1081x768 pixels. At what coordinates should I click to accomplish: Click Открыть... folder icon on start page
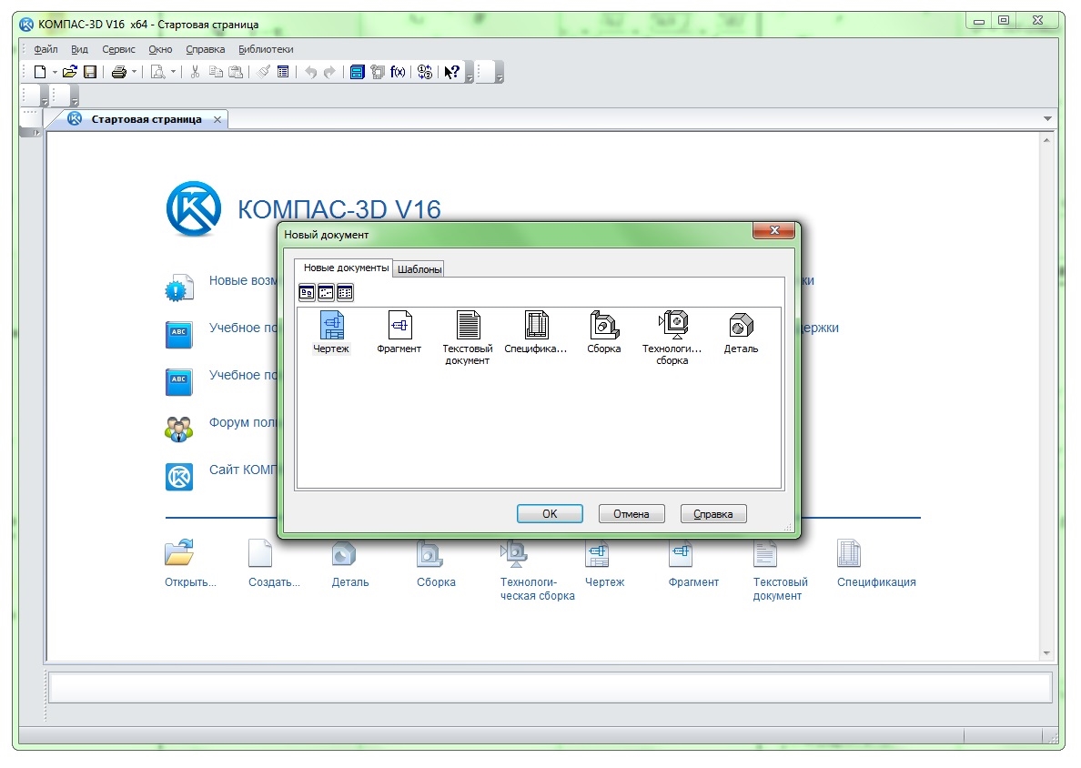[x=179, y=553]
